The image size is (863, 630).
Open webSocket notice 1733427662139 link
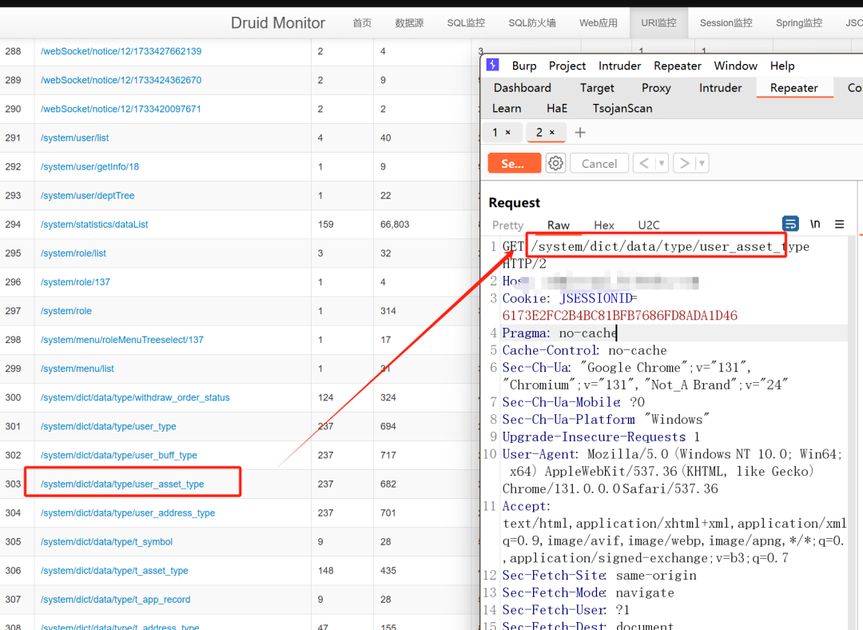(x=121, y=51)
